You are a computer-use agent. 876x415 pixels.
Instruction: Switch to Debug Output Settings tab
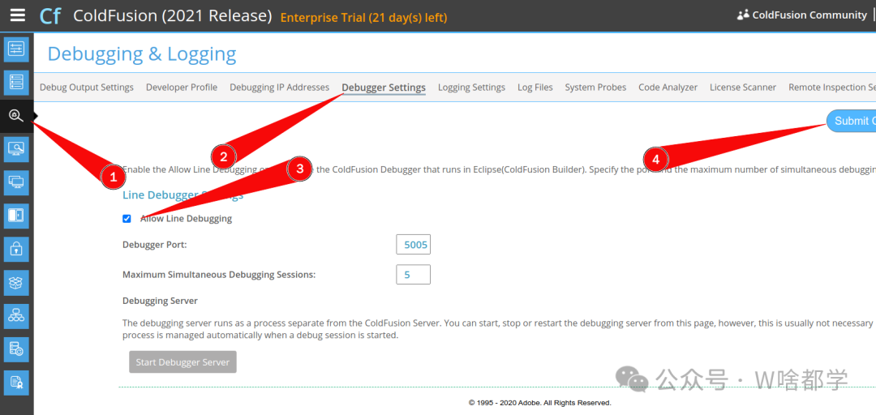(87, 87)
